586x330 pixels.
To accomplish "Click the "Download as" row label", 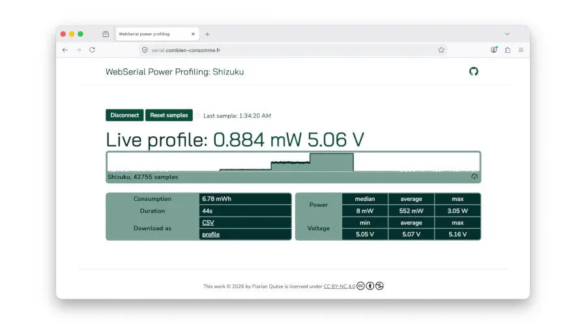I will tap(153, 228).
